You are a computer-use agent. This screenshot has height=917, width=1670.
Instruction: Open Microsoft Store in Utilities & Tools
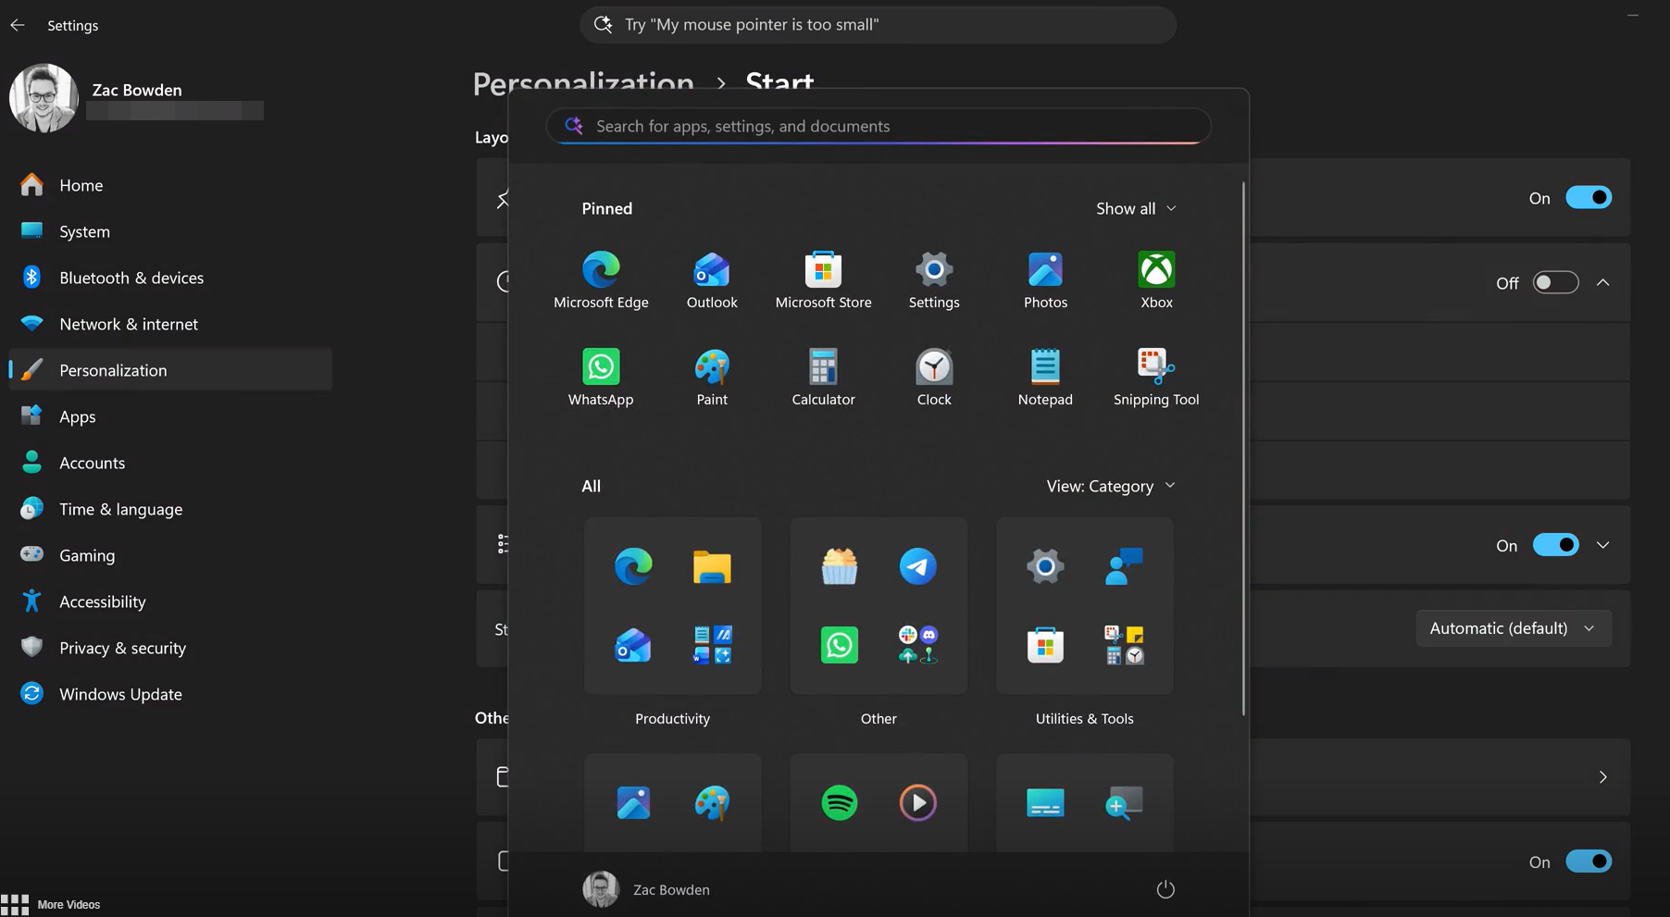click(1045, 645)
